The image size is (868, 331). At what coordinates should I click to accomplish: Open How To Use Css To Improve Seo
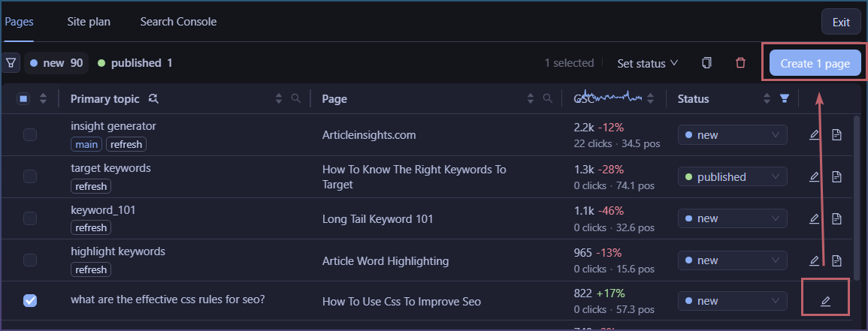(401, 302)
